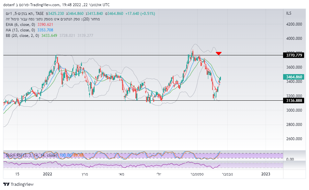Click the Stoch RSI value 89.48
Screen dimensions: 309x190
tap(78, 155)
